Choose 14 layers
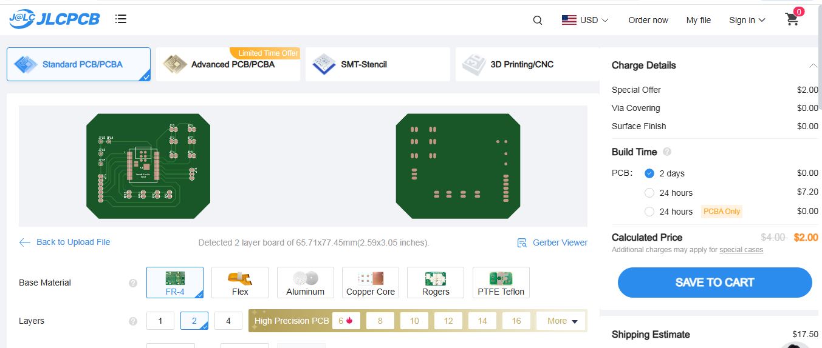822x348 pixels. (482, 321)
